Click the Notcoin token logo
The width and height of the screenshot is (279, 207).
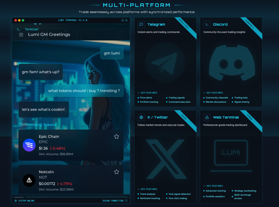29,180
